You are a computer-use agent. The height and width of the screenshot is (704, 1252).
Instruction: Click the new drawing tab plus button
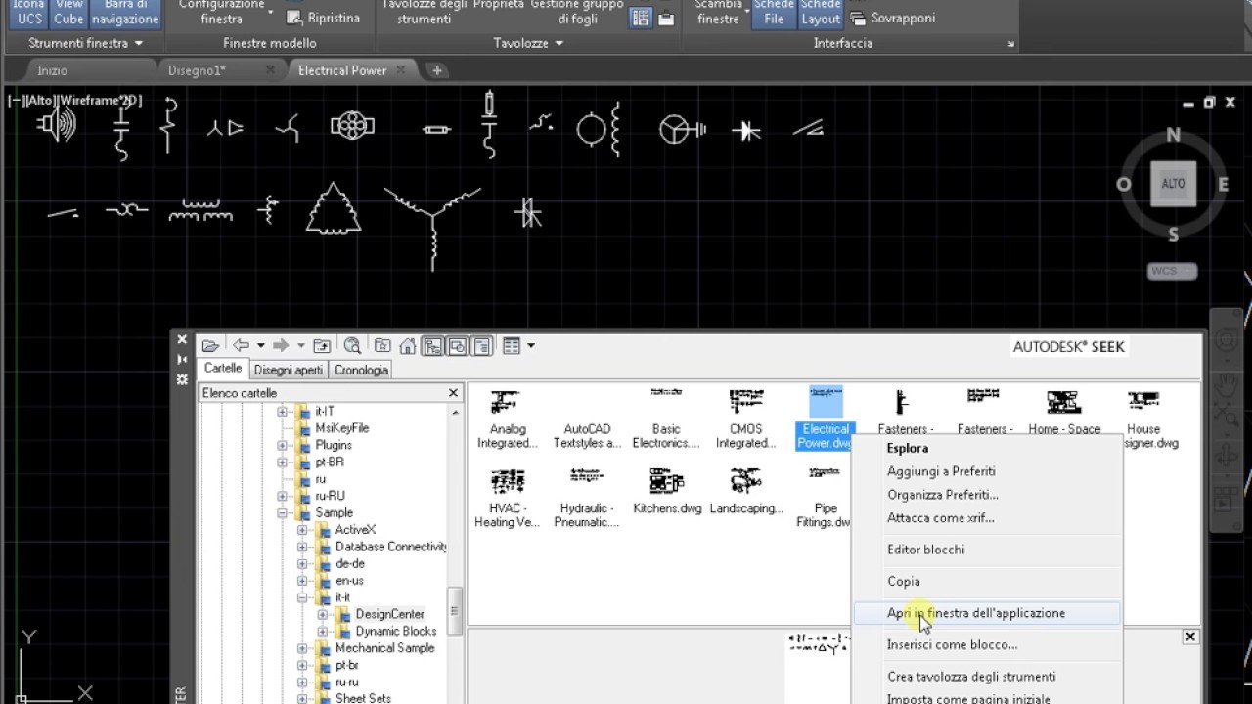pyautogui.click(x=437, y=70)
